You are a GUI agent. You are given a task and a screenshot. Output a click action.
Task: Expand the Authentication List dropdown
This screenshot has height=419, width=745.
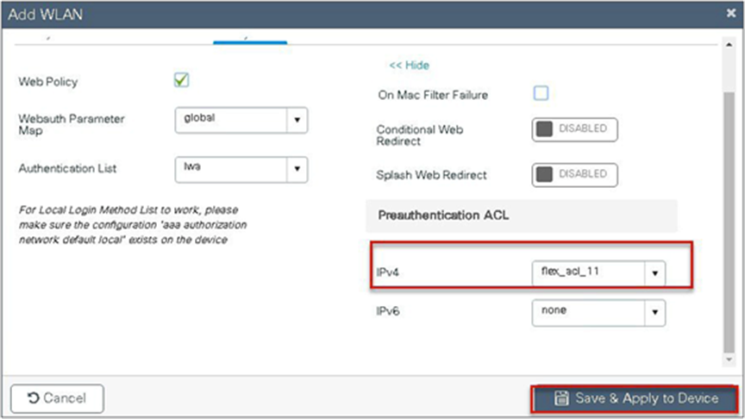297,168
